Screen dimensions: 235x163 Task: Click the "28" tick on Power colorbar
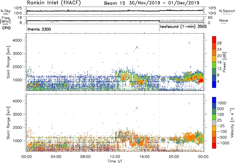(219, 43)
